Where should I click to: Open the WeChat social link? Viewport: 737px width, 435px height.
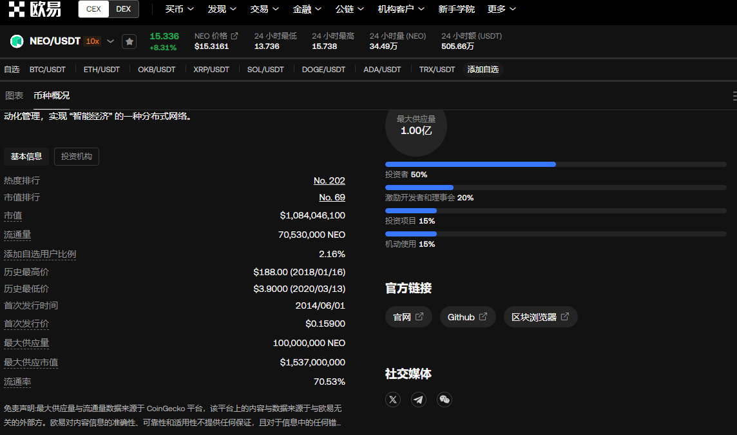445,400
